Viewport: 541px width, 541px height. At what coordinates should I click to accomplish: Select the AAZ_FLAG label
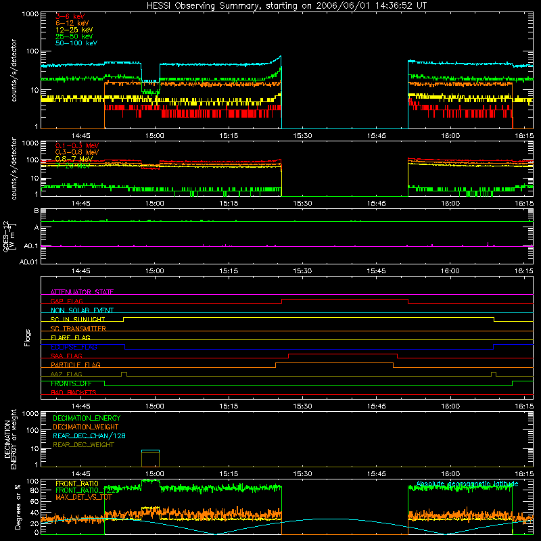point(66,374)
